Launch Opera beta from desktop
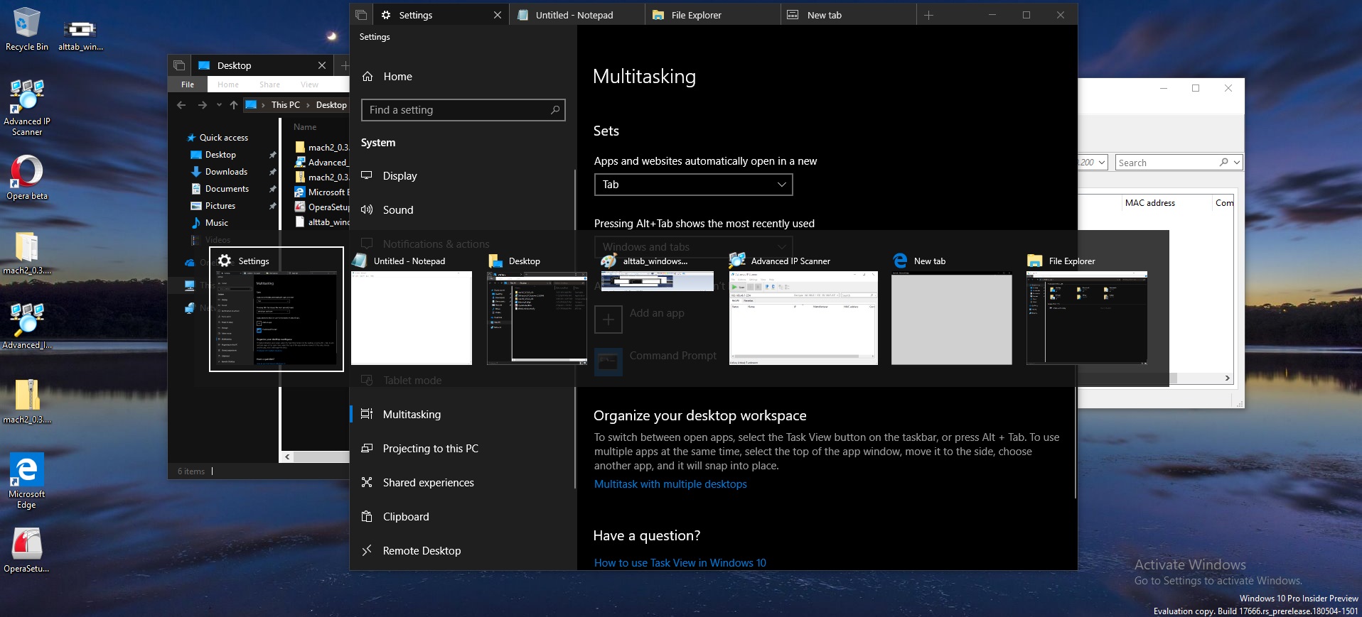Image resolution: width=1362 pixels, height=617 pixels. tap(26, 178)
